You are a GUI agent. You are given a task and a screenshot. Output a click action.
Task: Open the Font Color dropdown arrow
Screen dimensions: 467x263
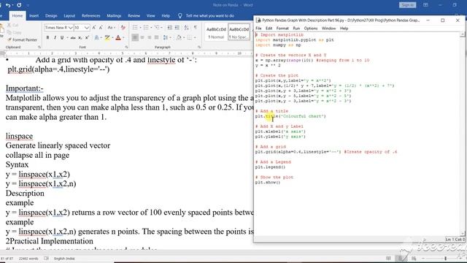coord(123,37)
